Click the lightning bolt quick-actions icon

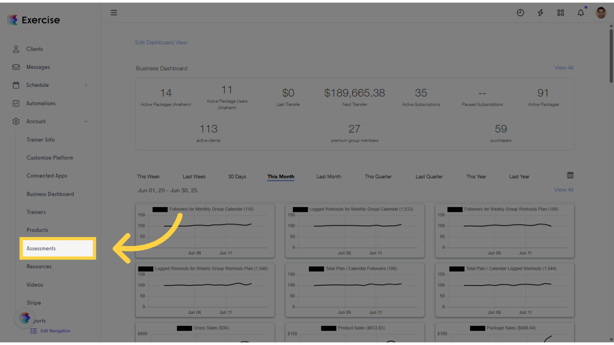540,13
